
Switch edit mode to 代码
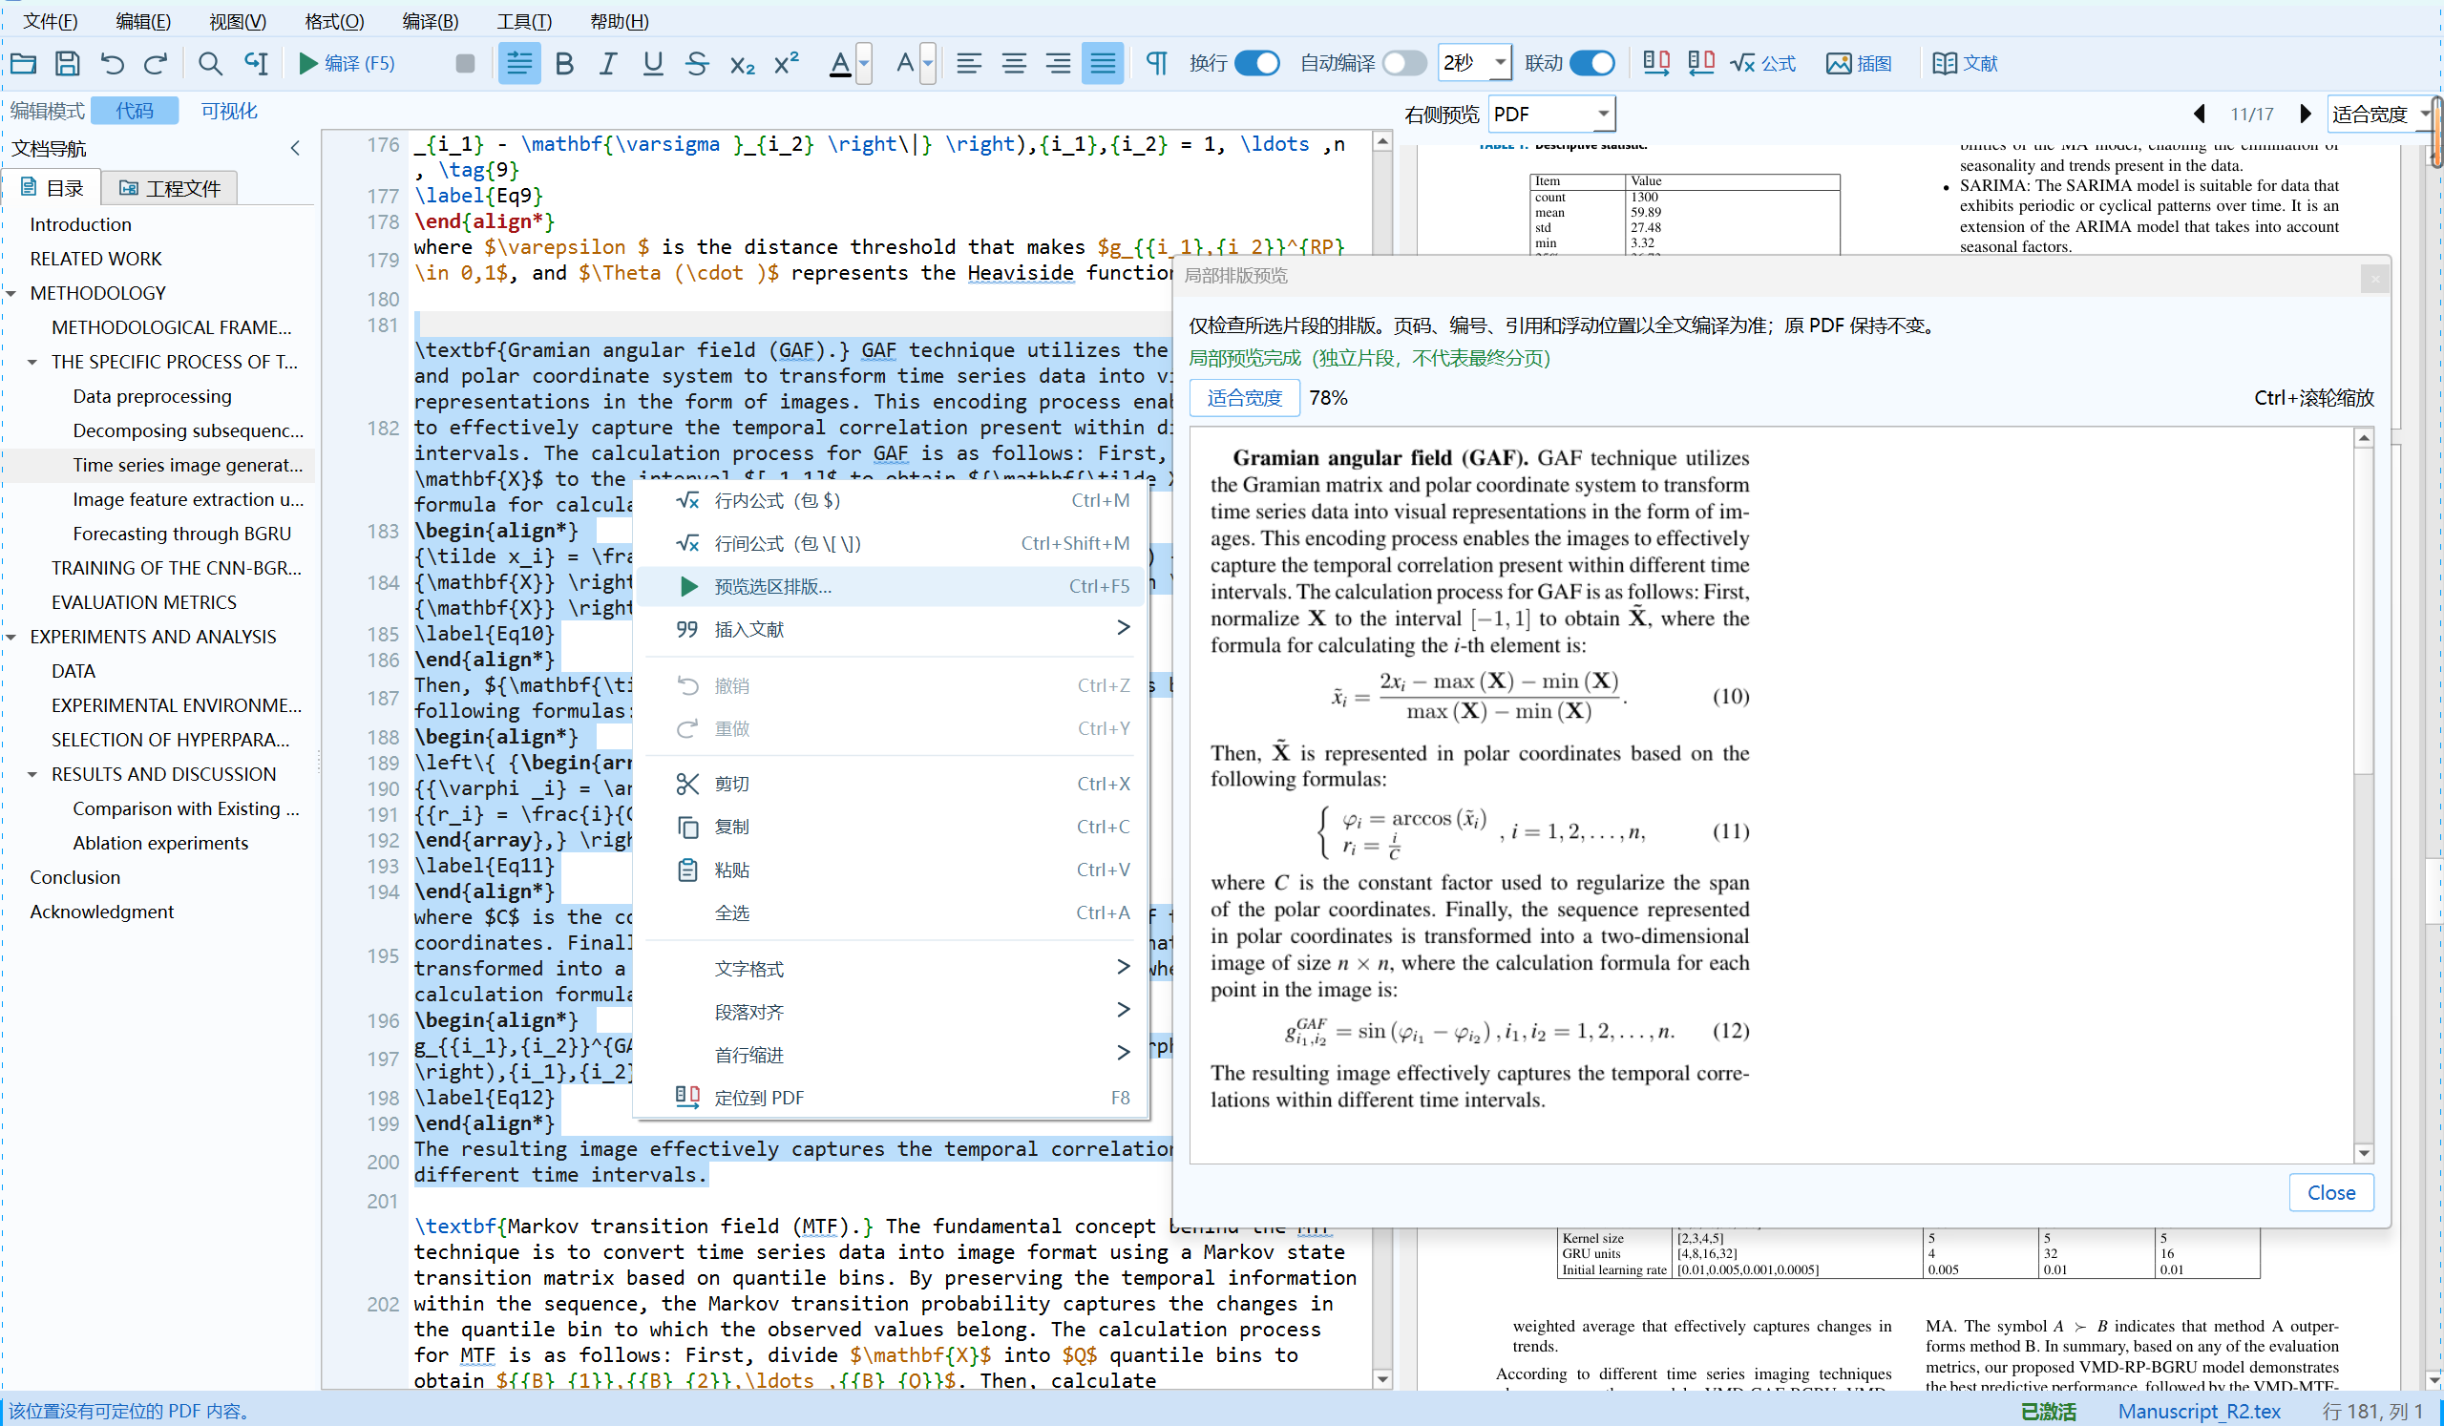coord(134,111)
